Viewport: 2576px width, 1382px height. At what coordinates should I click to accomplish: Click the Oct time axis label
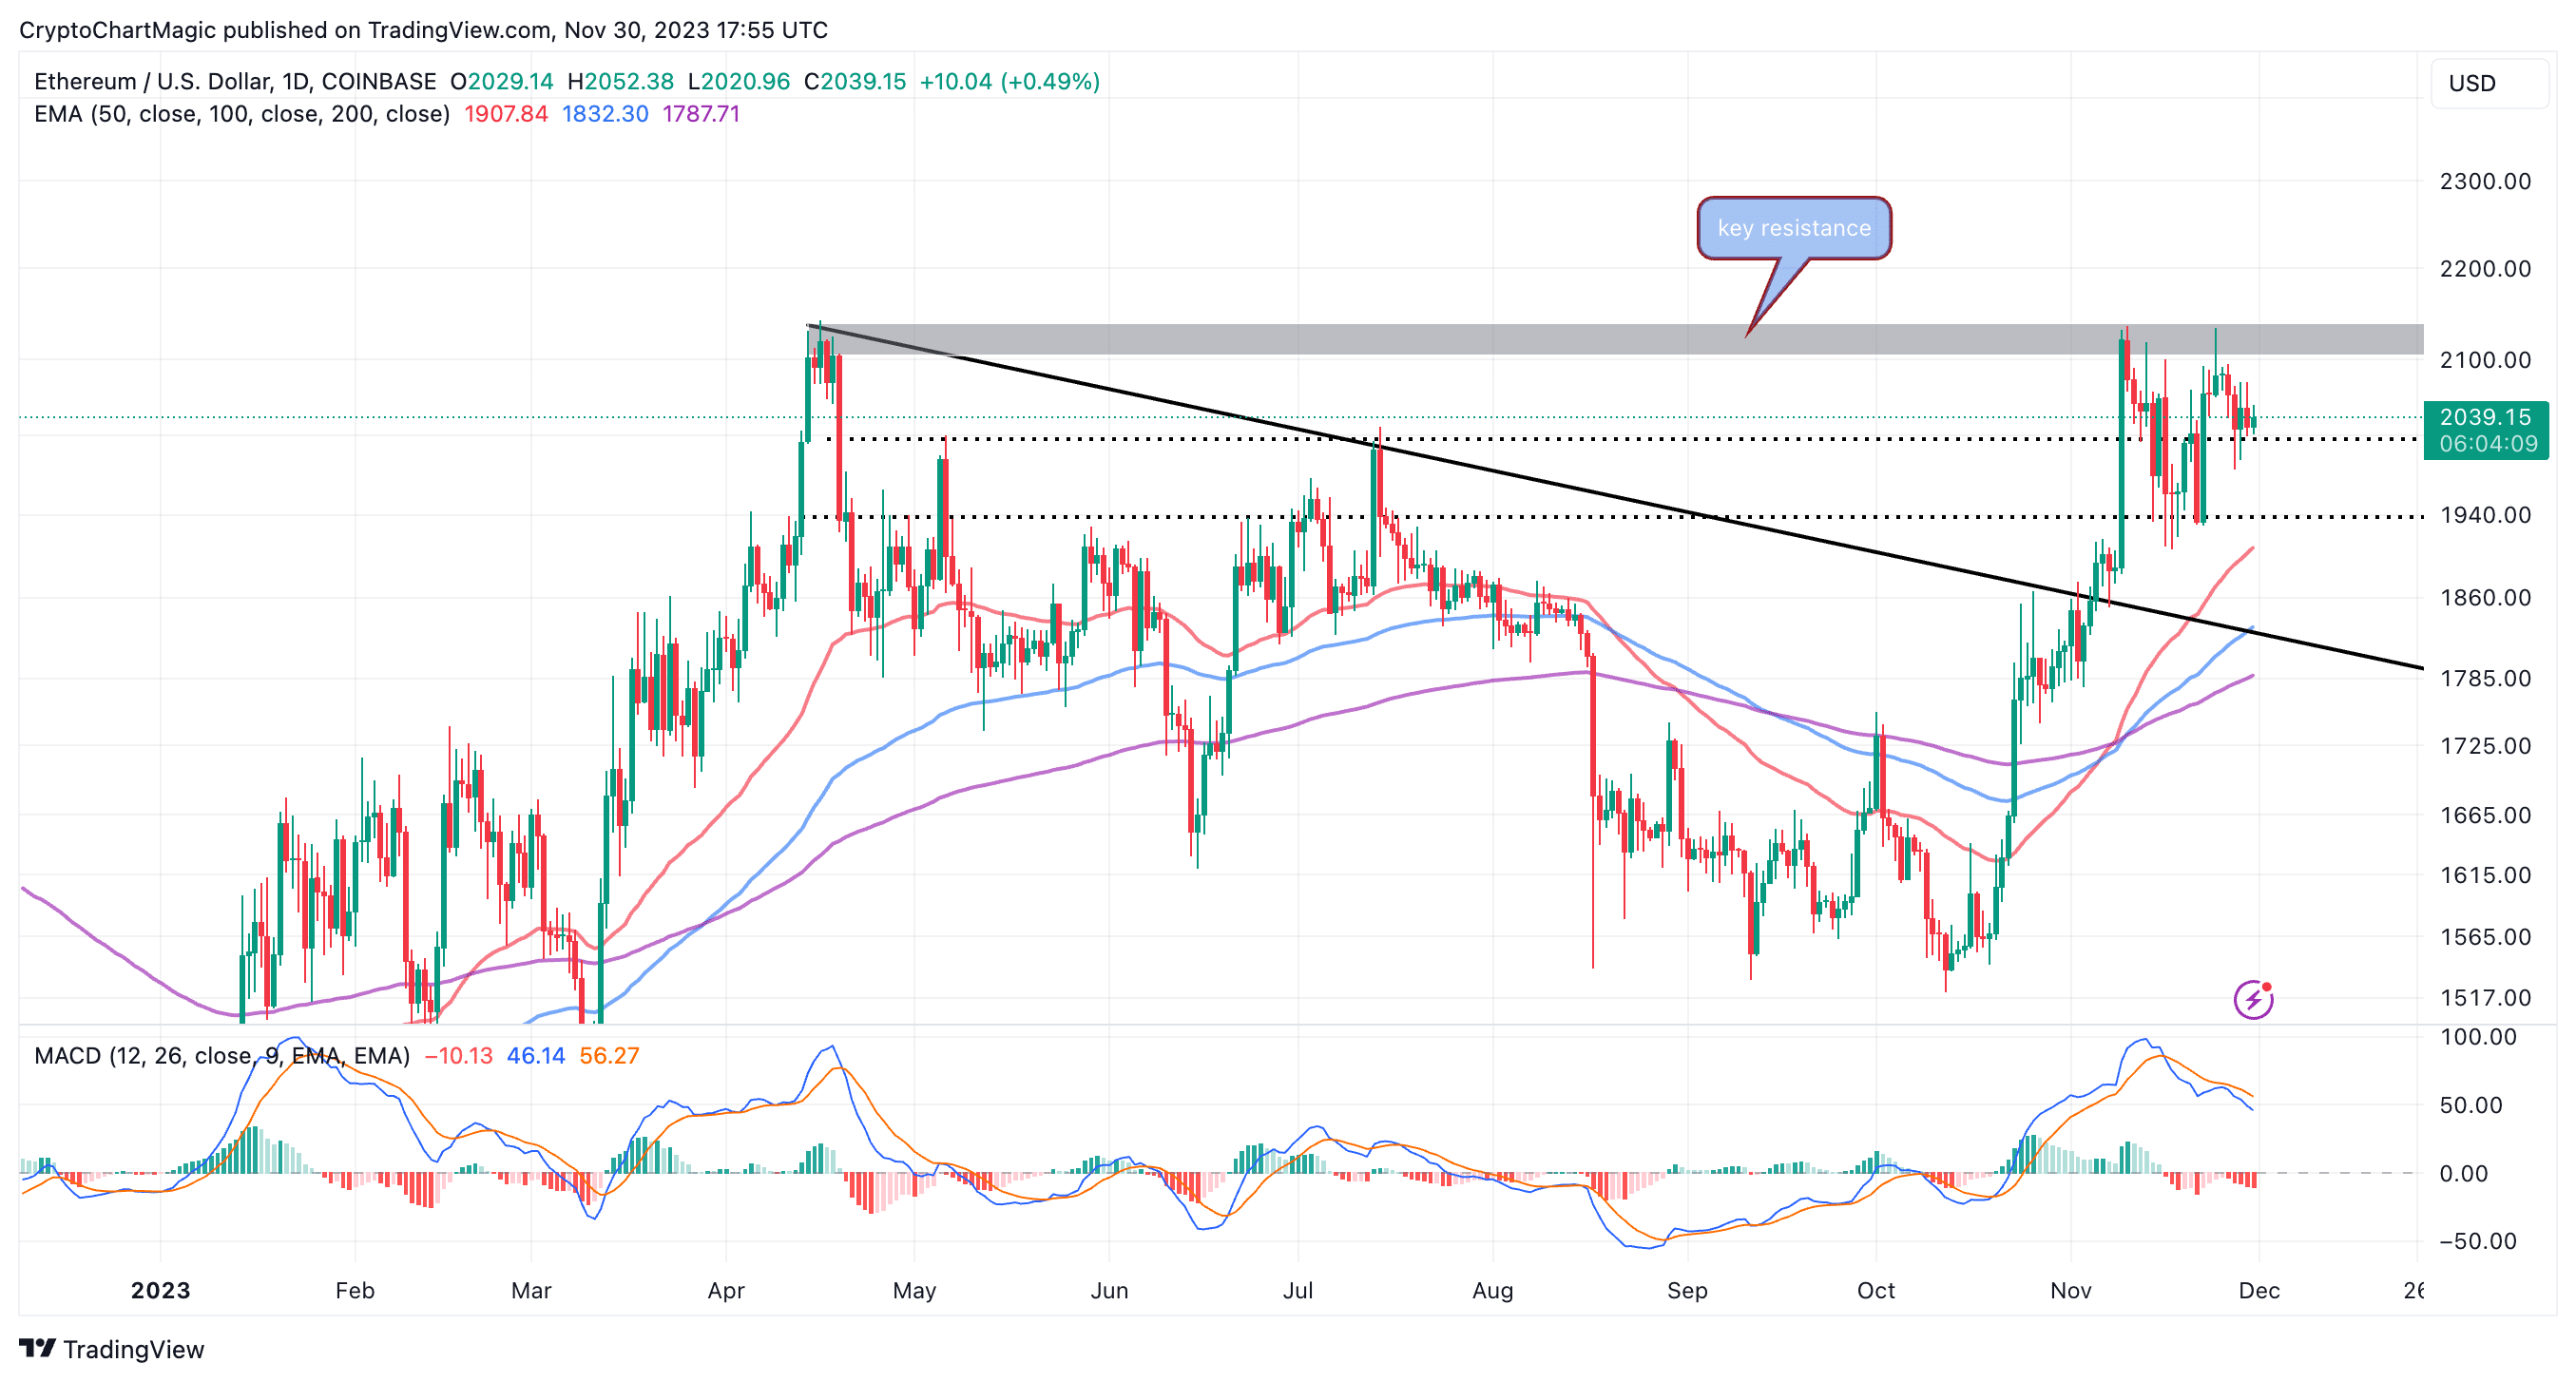(1876, 1290)
